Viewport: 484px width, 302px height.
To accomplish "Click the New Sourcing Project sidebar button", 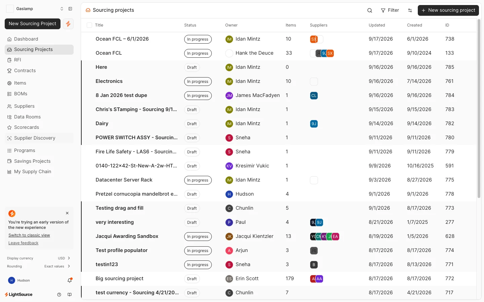I will pos(33,24).
